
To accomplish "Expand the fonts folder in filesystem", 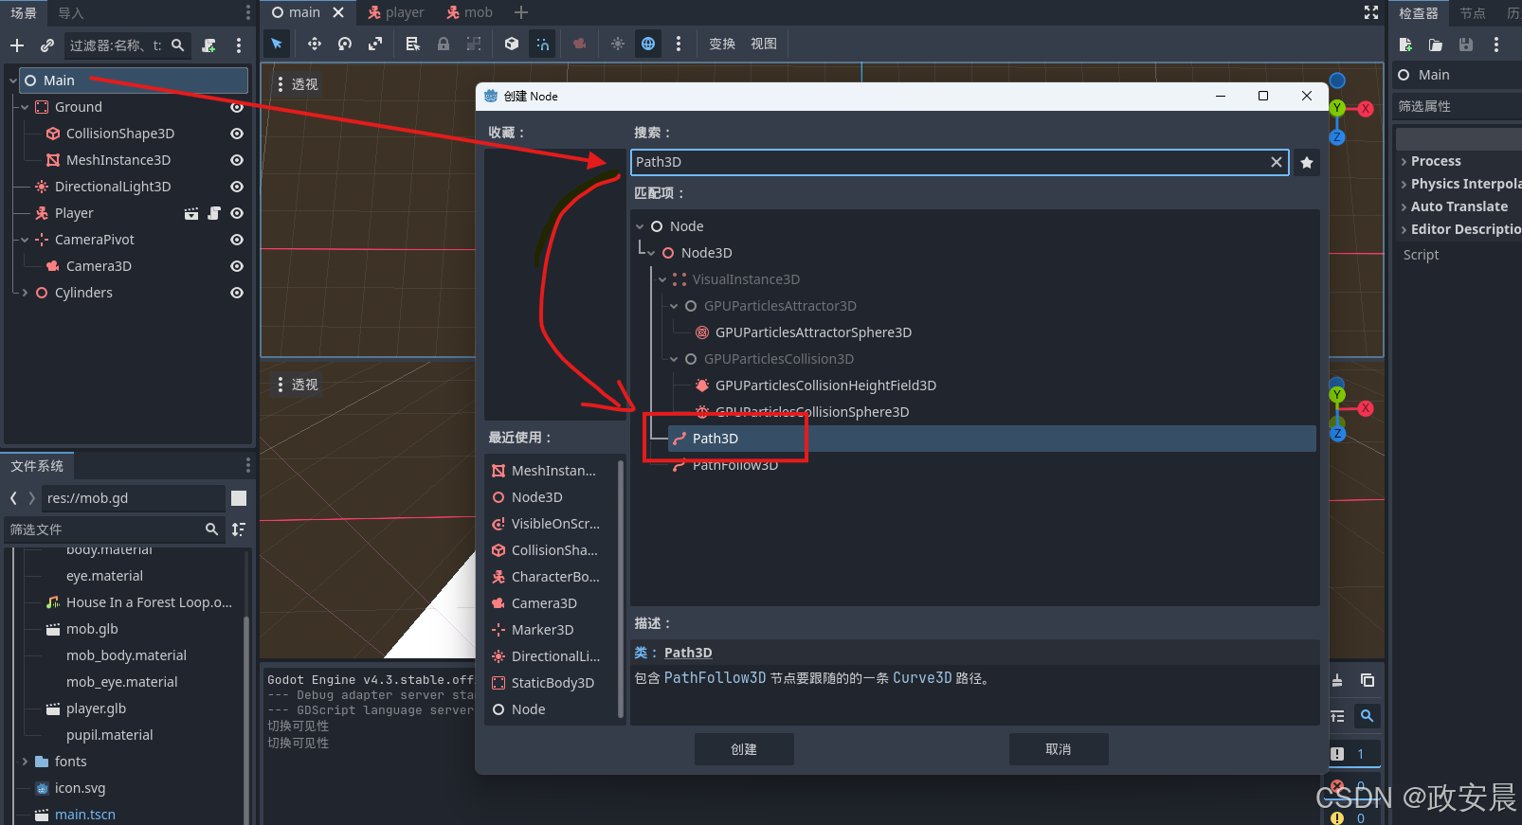I will click(25, 762).
